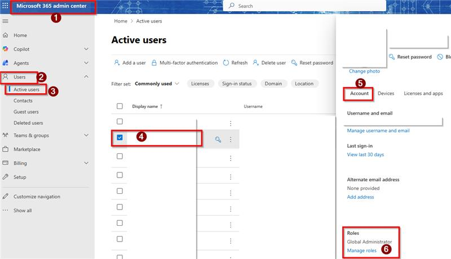Open Deleted users in the sidebar
Viewport: 451px width, 259px height.
pos(28,123)
